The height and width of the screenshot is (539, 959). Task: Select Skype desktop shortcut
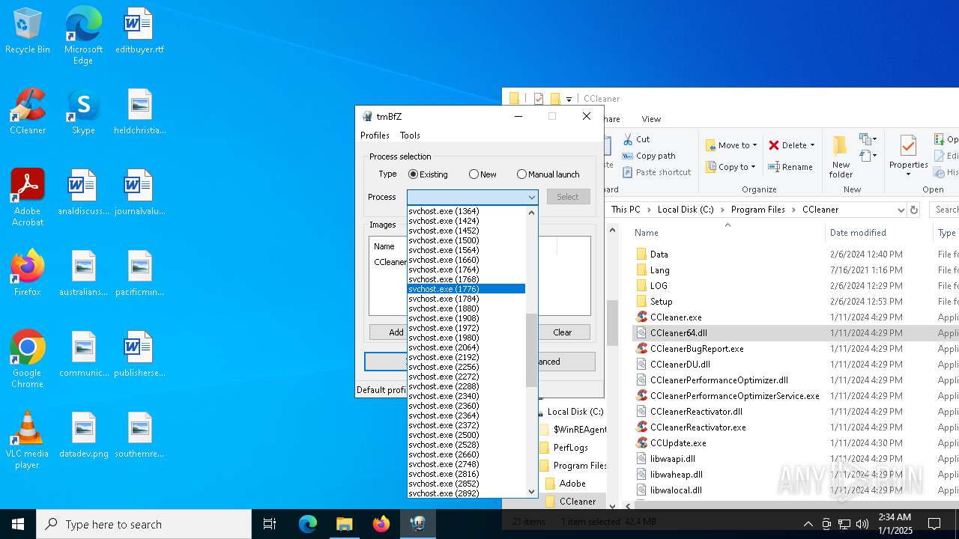point(83,112)
